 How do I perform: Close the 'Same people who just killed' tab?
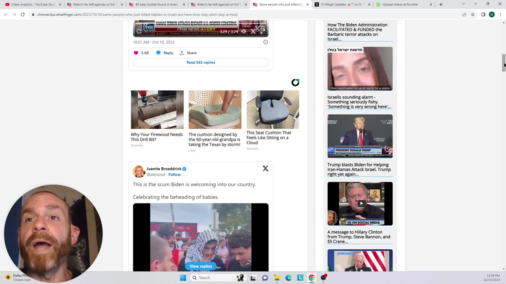click(x=308, y=4)
